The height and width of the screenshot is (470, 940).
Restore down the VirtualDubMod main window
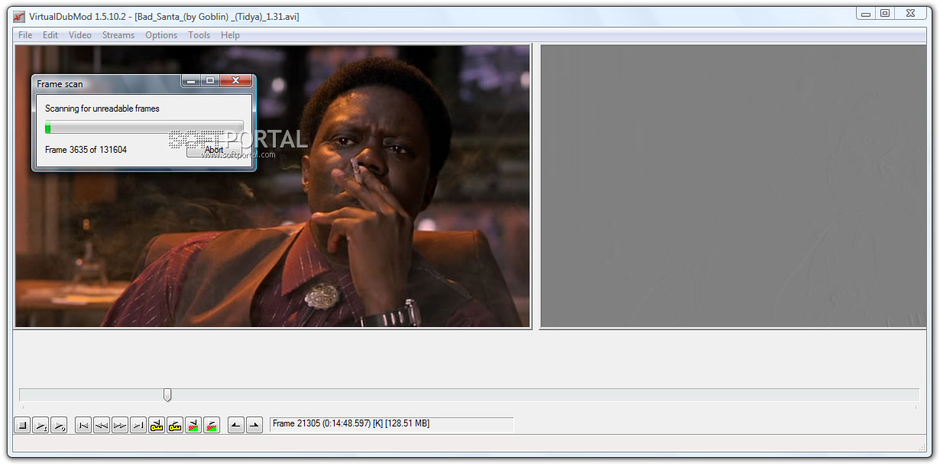tap(884, 13)
